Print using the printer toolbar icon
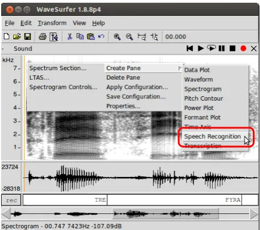The height and width of the screenshot is (230, 260). click(x=43, y=36)
